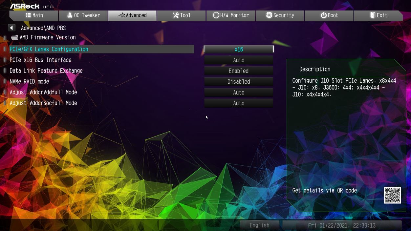The width and height of the screenshot is (411, 231).
Task: Switch to the OC Tweaker tab
Action: (x=83, y=15)
